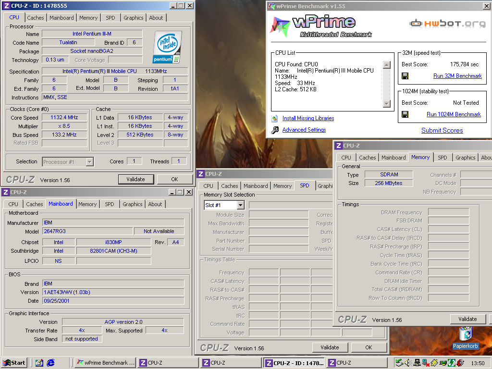The width and height of the screenshot is (492, 369).
Task: Click Validate in CPU-Z ID 1478555 window
Action: click(136, 179)
